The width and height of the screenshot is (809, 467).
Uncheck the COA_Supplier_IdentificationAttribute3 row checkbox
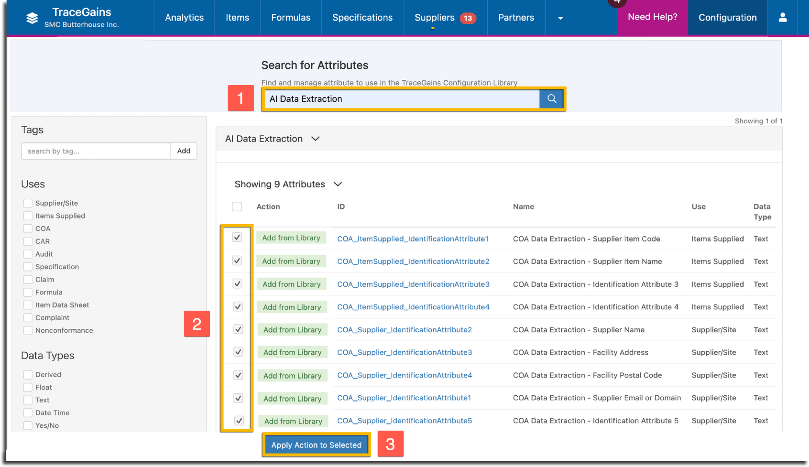coord(238,352)
